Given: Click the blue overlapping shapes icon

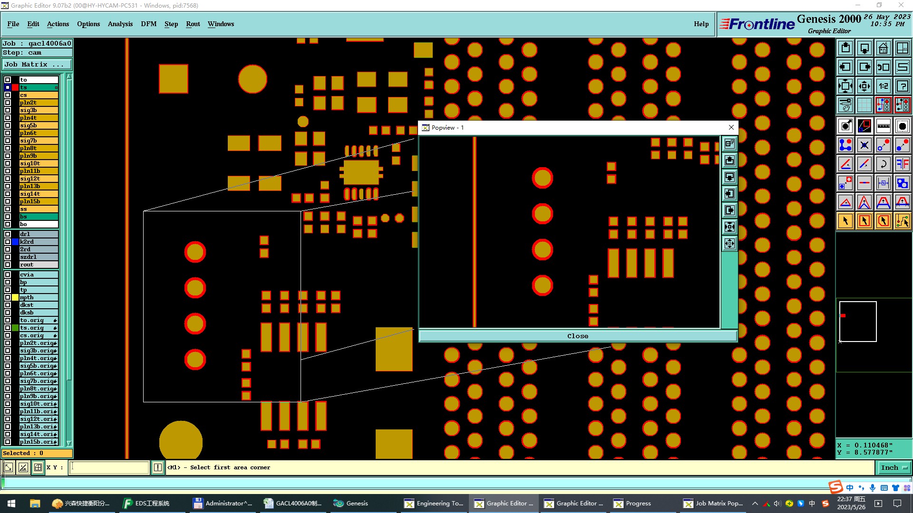Looking at the screenshot, I should click(x=902, y=183).
